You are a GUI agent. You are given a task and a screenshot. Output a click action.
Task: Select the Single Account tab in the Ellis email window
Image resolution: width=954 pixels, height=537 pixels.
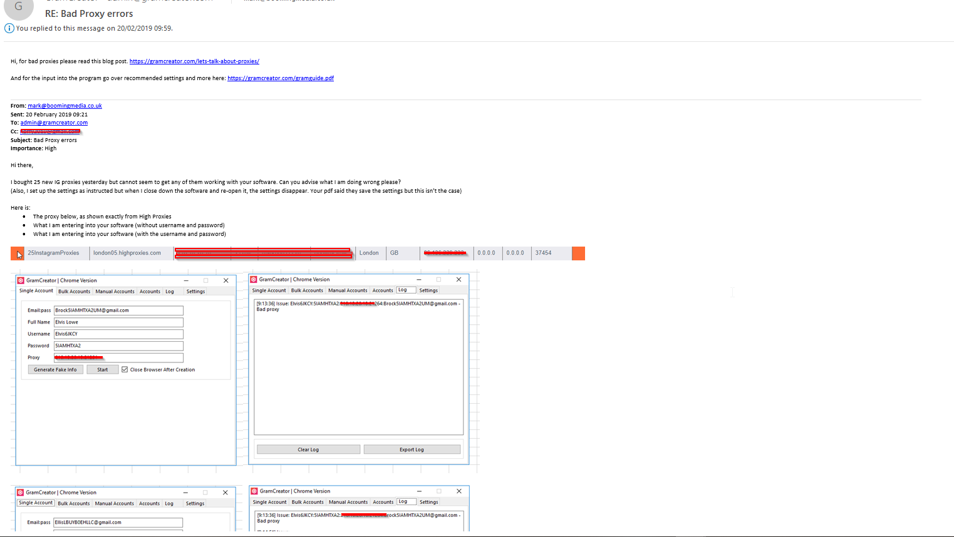point(36,503)
